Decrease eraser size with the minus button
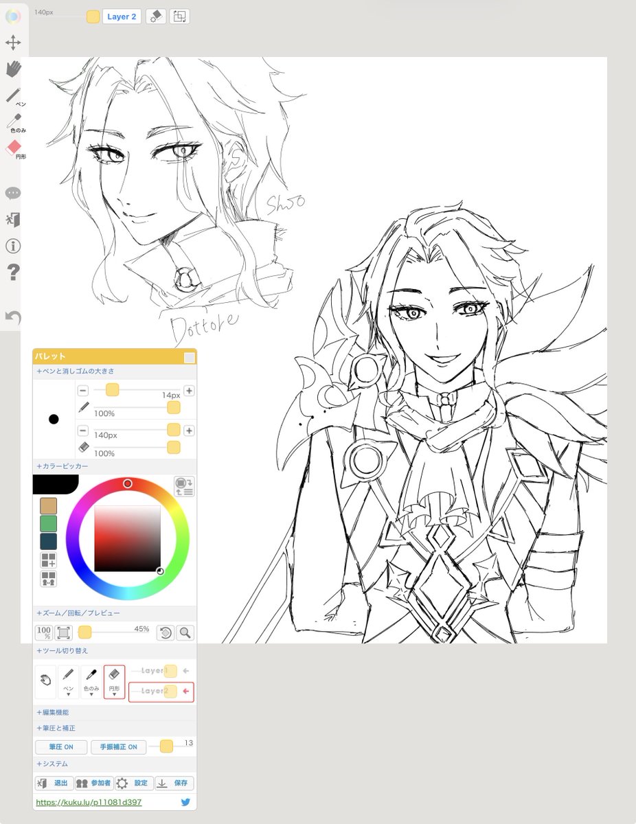The image size is (636, 824). coord(82,431)
